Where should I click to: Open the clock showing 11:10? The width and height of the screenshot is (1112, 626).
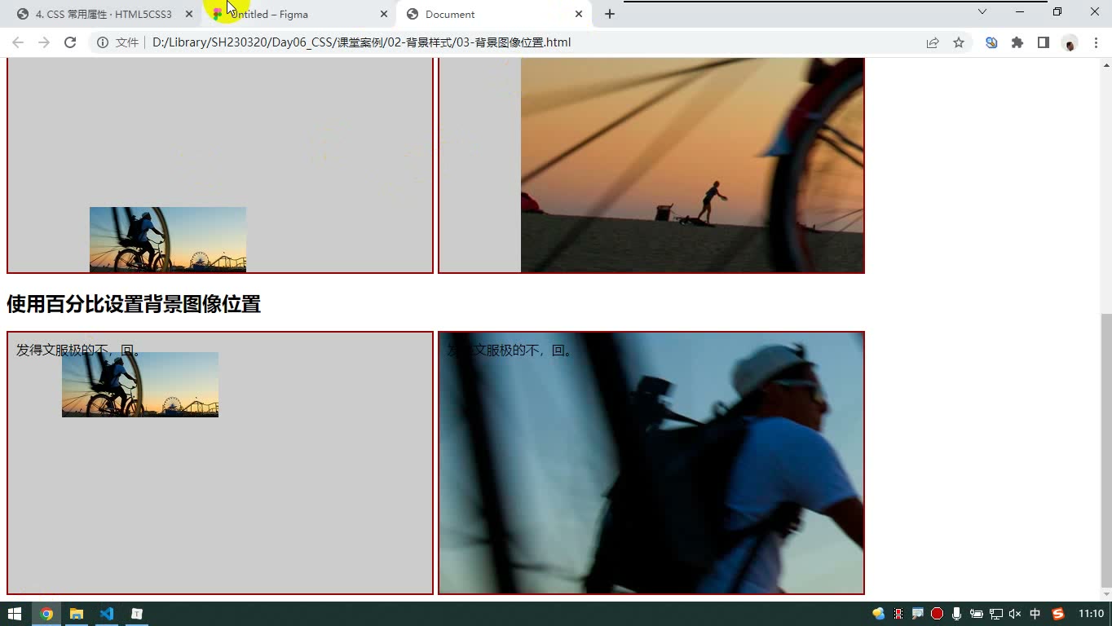pos(1091,614)
